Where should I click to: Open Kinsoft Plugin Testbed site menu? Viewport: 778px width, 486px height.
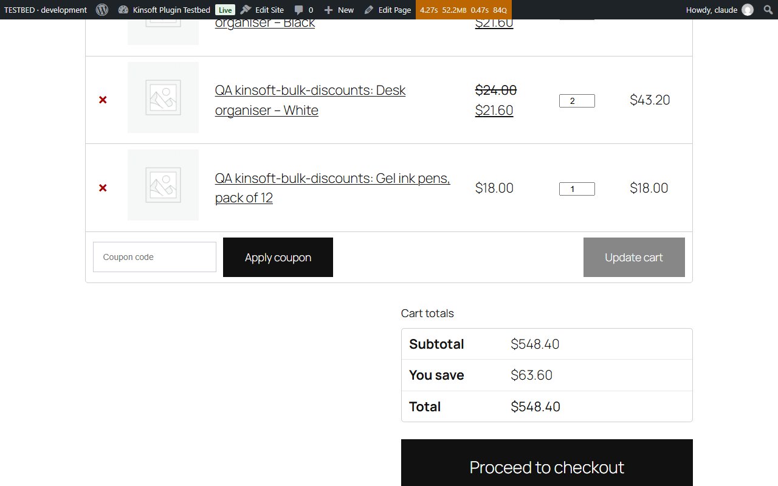(x=164, y=10)
